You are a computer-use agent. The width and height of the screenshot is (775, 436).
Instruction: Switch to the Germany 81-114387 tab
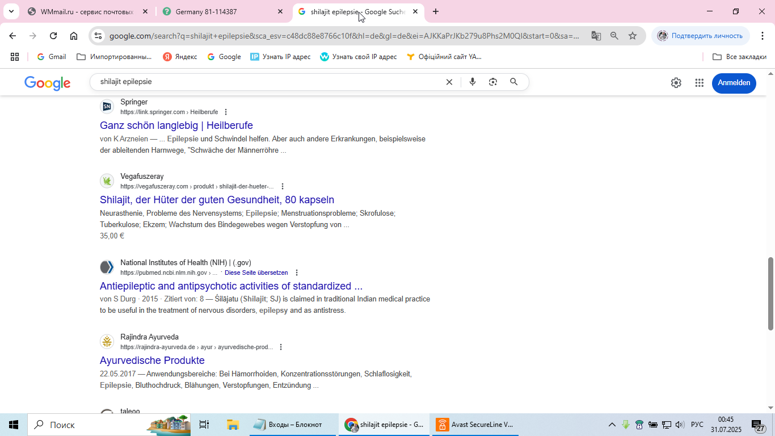222,11
